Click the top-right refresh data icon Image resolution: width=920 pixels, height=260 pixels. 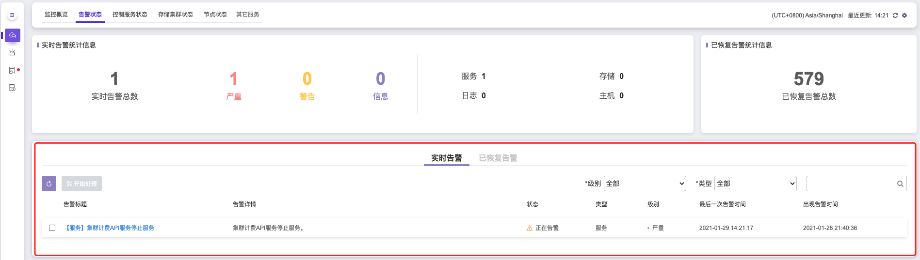pyautogui.click(x=895, y=15)
